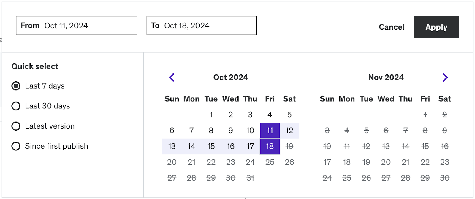Focus the To date input field
Screen dimensions: 475x199
(x=202, y=26)
